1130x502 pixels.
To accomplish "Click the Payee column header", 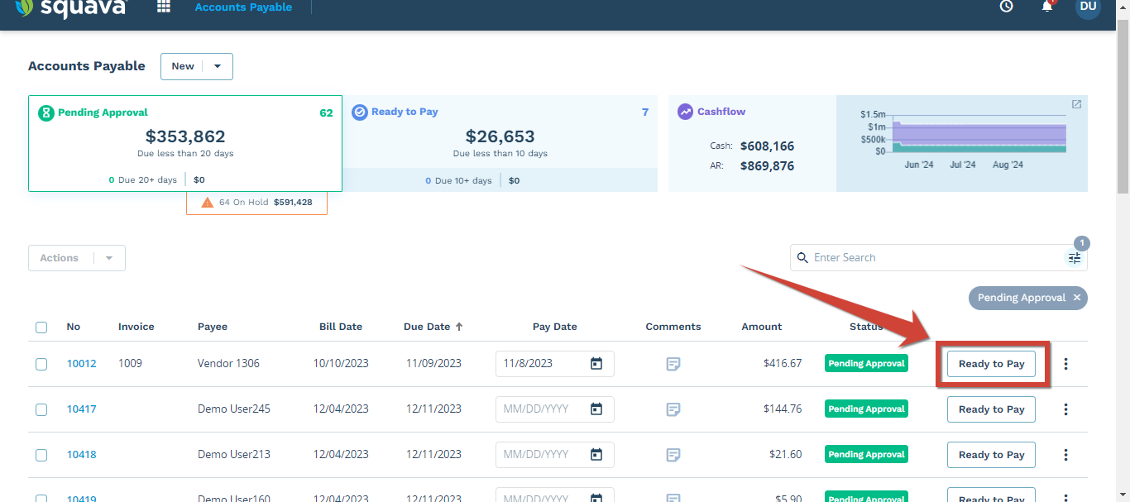I will [213, 327].
